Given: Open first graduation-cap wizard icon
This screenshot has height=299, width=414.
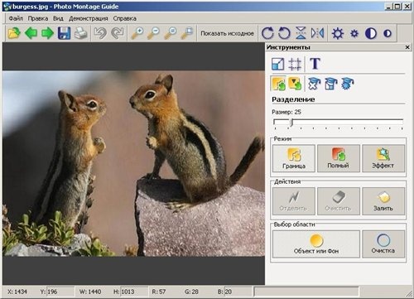Looking at the screenshot, I should (315, 84).
